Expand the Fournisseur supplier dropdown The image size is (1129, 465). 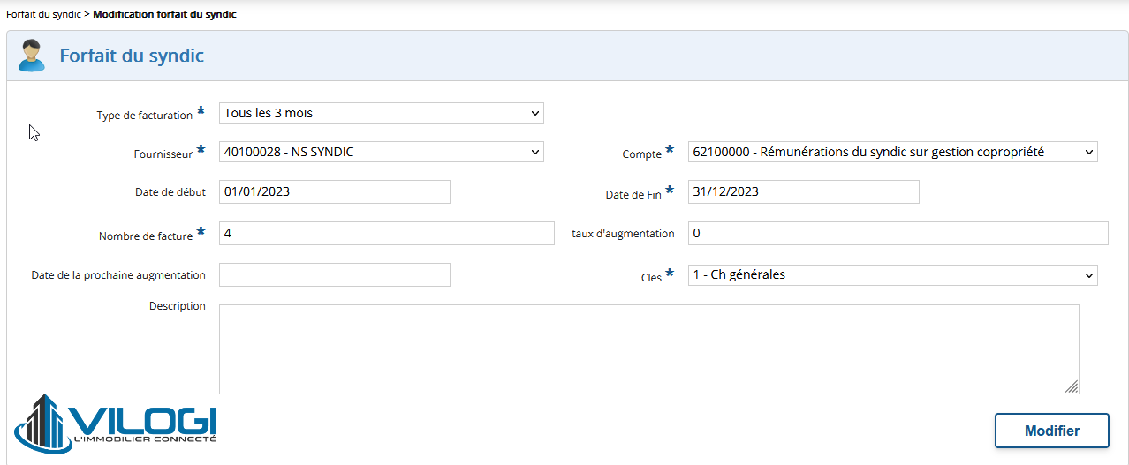click(x=382, y=152)
